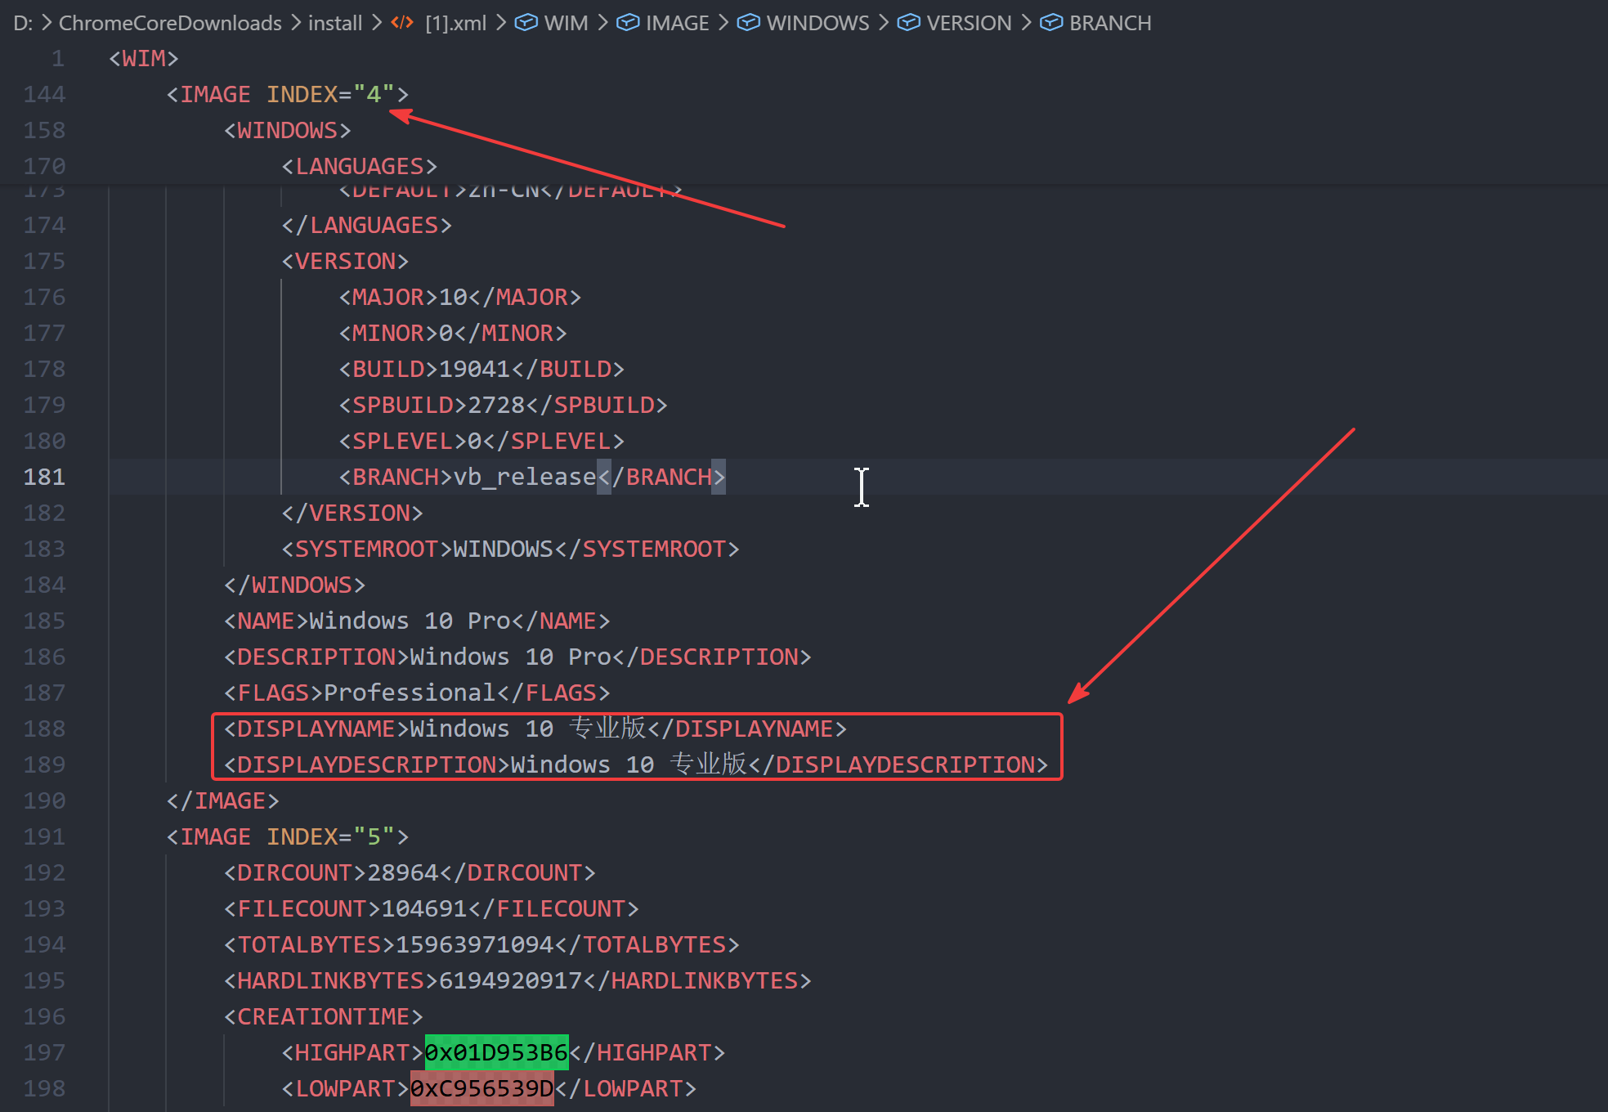Click the DISPLAYDESCRIPTION element line

(636, 765)
